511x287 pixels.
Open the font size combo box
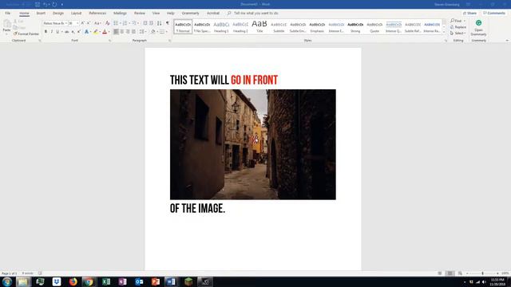click(73, 23)
